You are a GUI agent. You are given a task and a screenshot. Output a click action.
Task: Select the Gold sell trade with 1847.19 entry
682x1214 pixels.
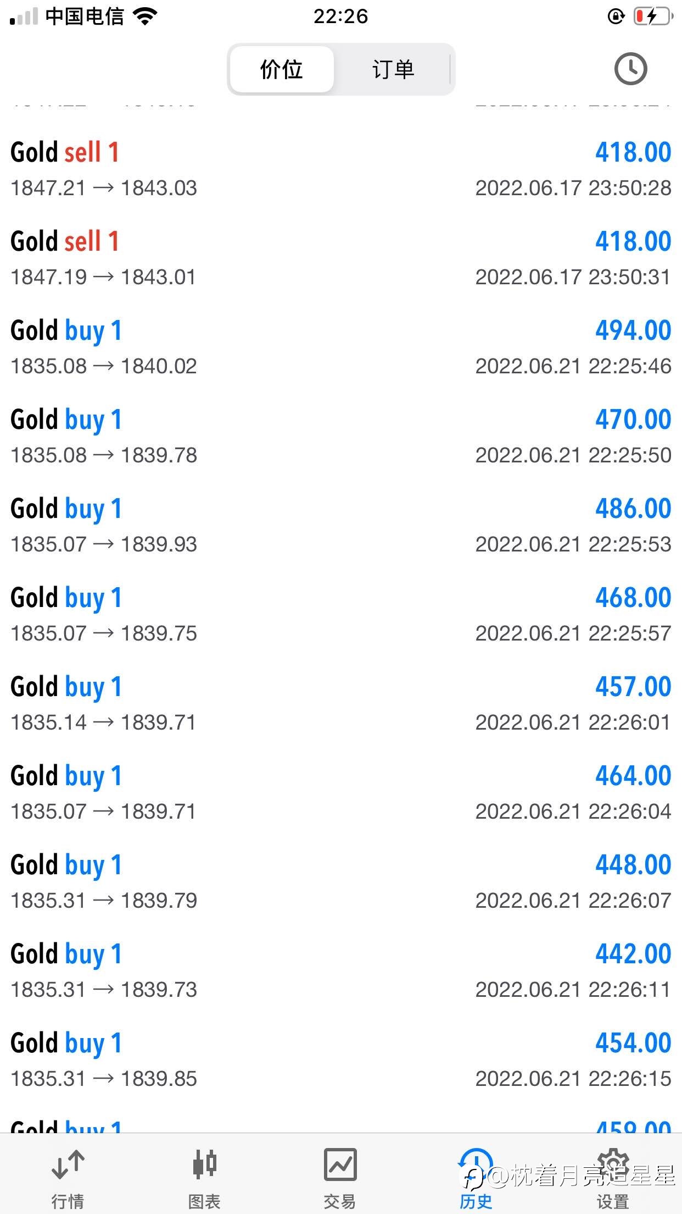click(341, 258)
